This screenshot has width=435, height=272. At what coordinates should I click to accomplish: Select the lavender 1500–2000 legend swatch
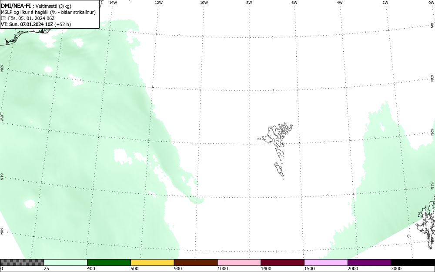pos(326,262)
